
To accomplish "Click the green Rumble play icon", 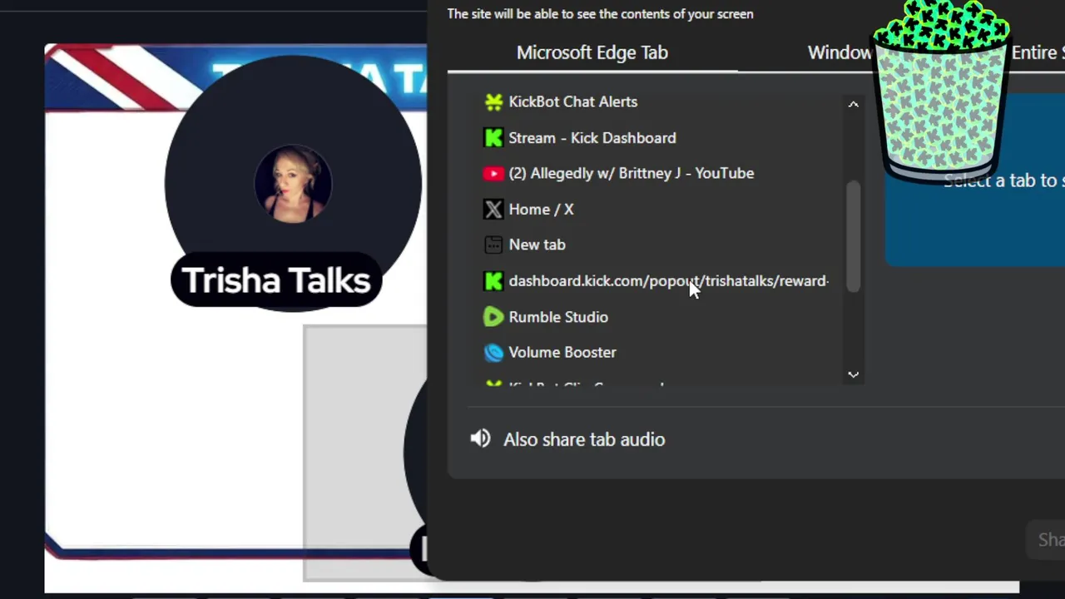I will [x=493, y=316].
